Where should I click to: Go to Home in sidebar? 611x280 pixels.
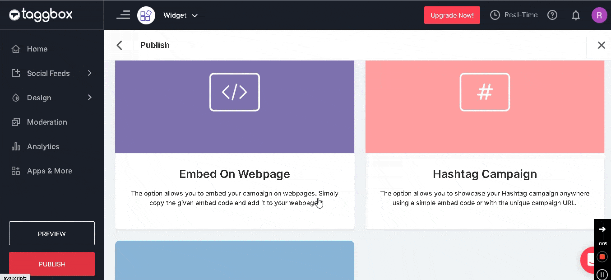[37, 49]
